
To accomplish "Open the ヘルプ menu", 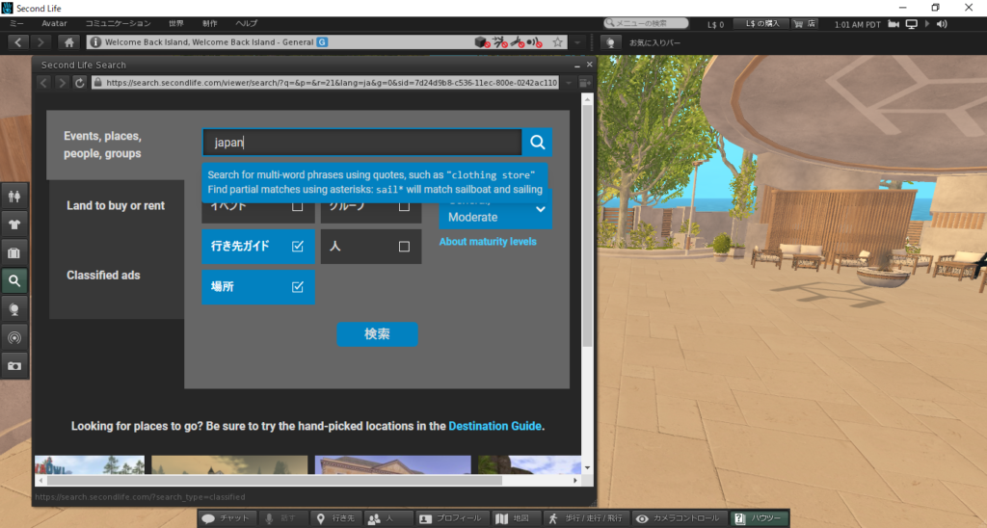I will point(246,23).
